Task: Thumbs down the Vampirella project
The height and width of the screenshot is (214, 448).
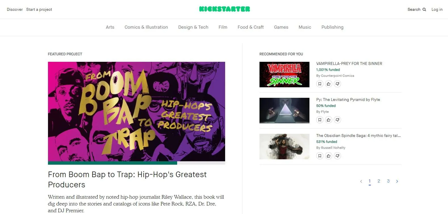Action: point(337,84)
